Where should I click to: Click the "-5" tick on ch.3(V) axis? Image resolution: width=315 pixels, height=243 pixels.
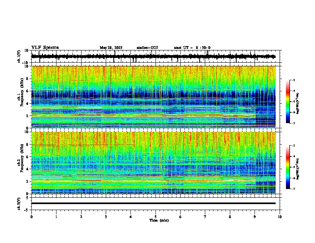coord(27,210)
